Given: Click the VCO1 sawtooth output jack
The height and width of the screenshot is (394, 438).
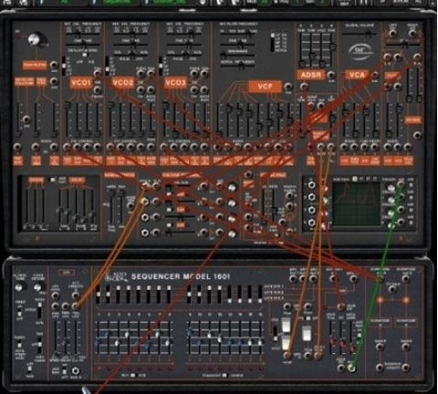Looking at the screenshot, I should pyautogui.click(x=98, y=73).
